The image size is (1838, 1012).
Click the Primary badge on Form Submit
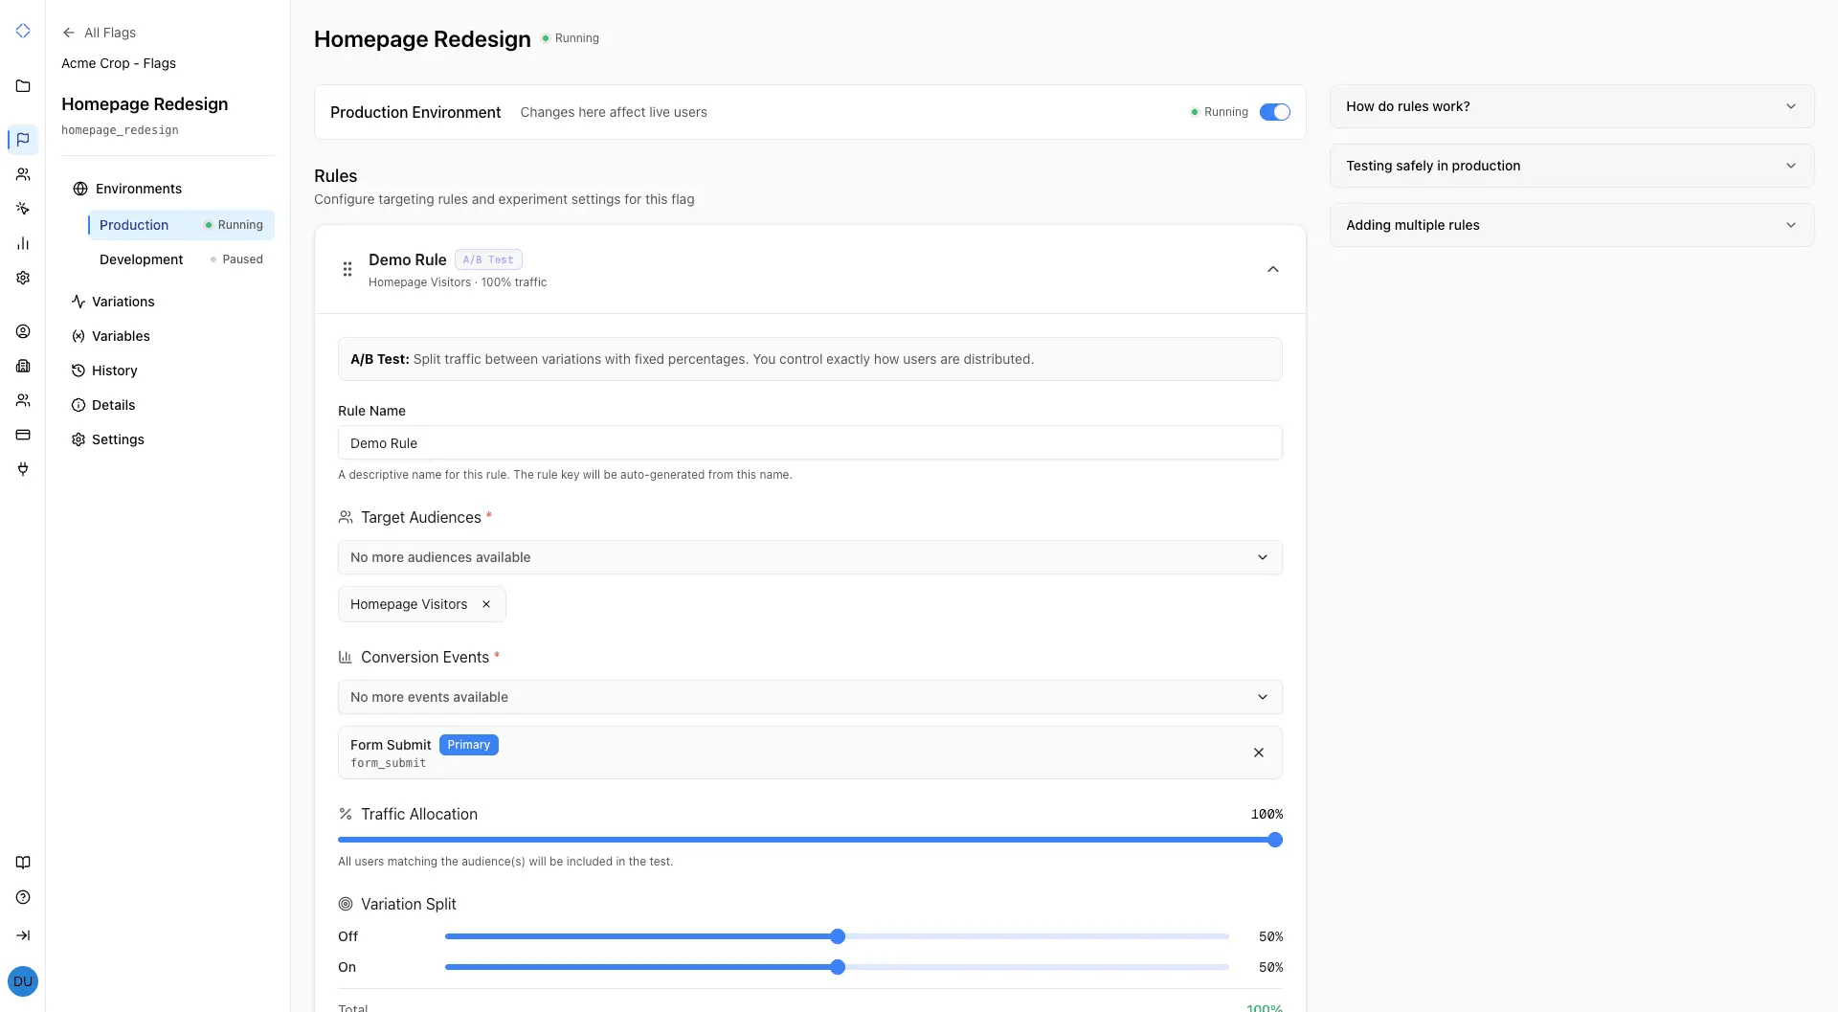(x=469, y=745)
